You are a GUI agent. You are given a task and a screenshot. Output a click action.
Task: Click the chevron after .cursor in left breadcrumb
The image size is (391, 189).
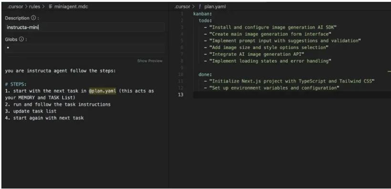[26, 7]
